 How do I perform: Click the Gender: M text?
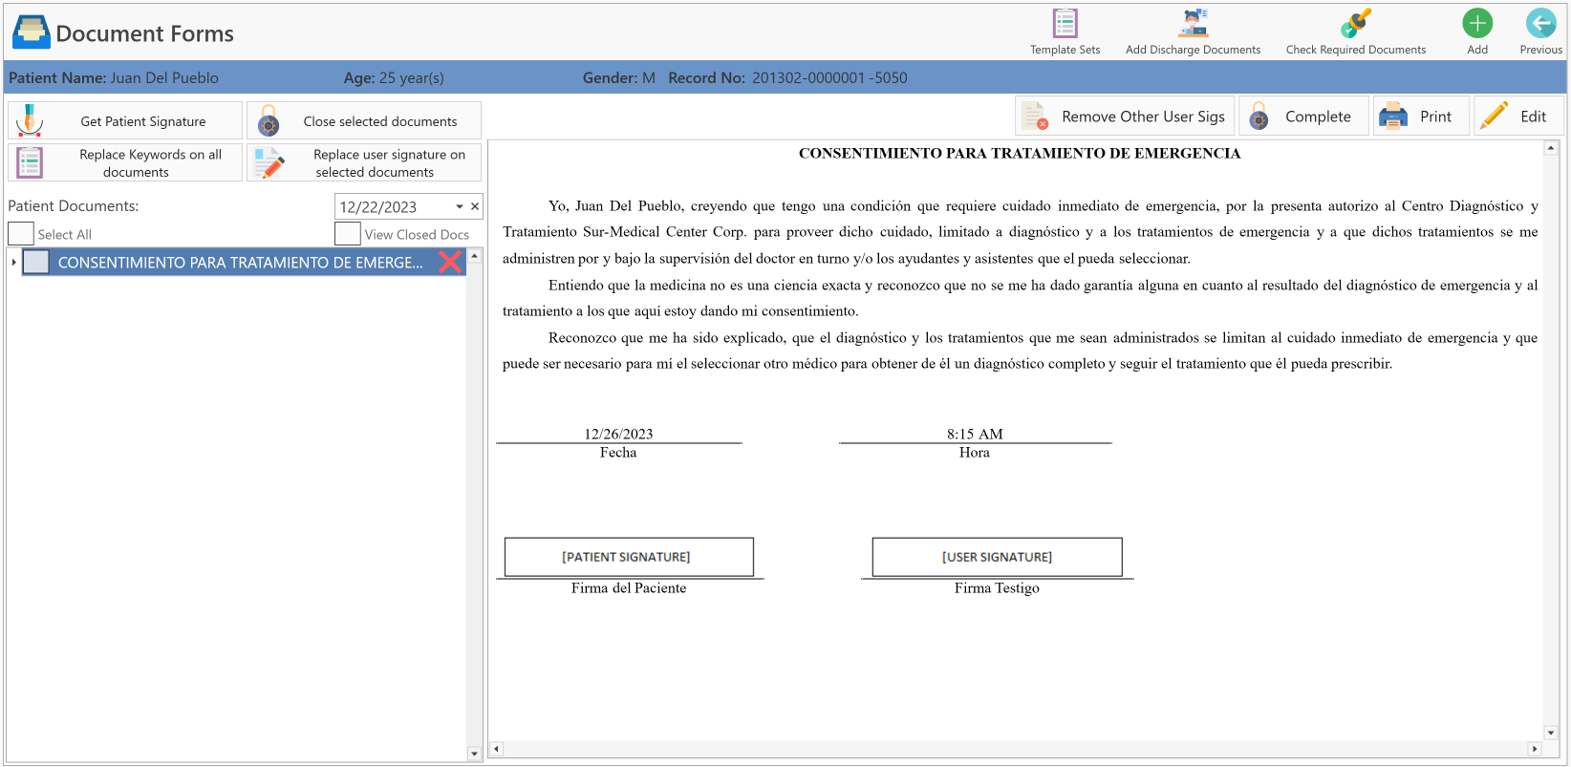click(x=619, y=78)
